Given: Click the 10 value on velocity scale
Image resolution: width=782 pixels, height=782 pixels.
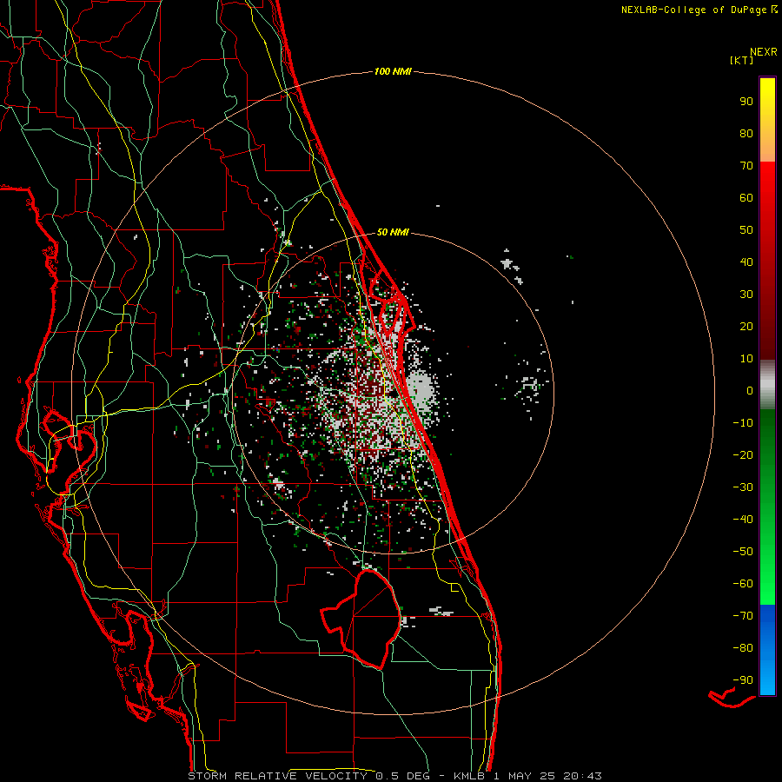Looking at the screenshot, I should tap(746, 359).
